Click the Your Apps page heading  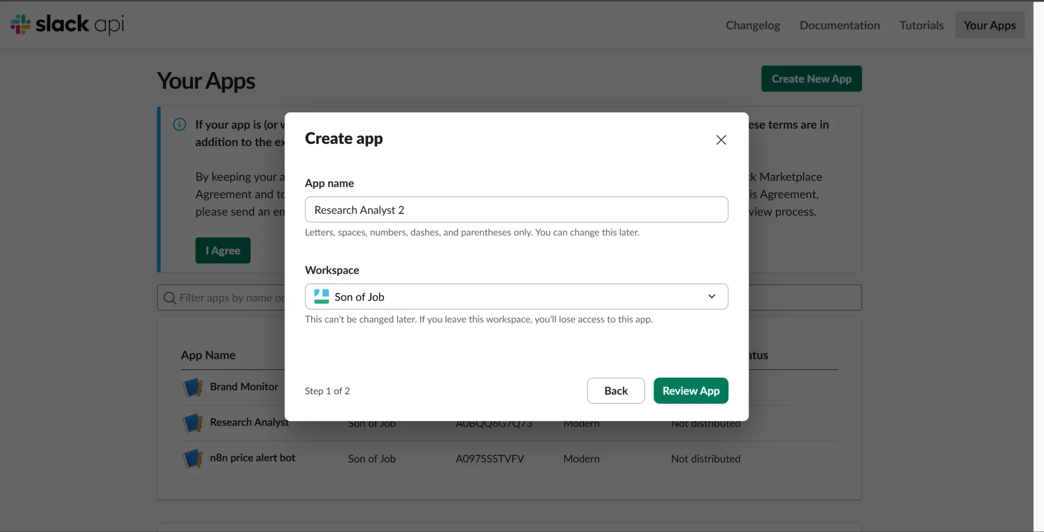coord(206,81)
